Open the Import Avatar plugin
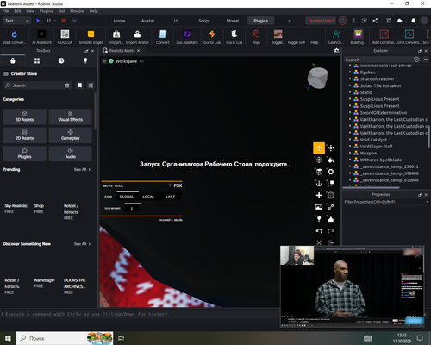This screenshot has width=431, height=345. point(137,34)
